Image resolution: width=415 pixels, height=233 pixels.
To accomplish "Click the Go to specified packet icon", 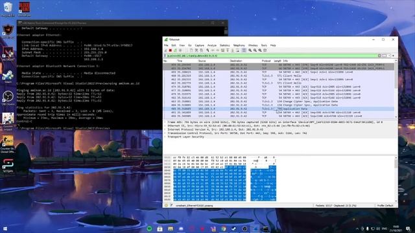I will pyautogui.click(x=223, y=50).
